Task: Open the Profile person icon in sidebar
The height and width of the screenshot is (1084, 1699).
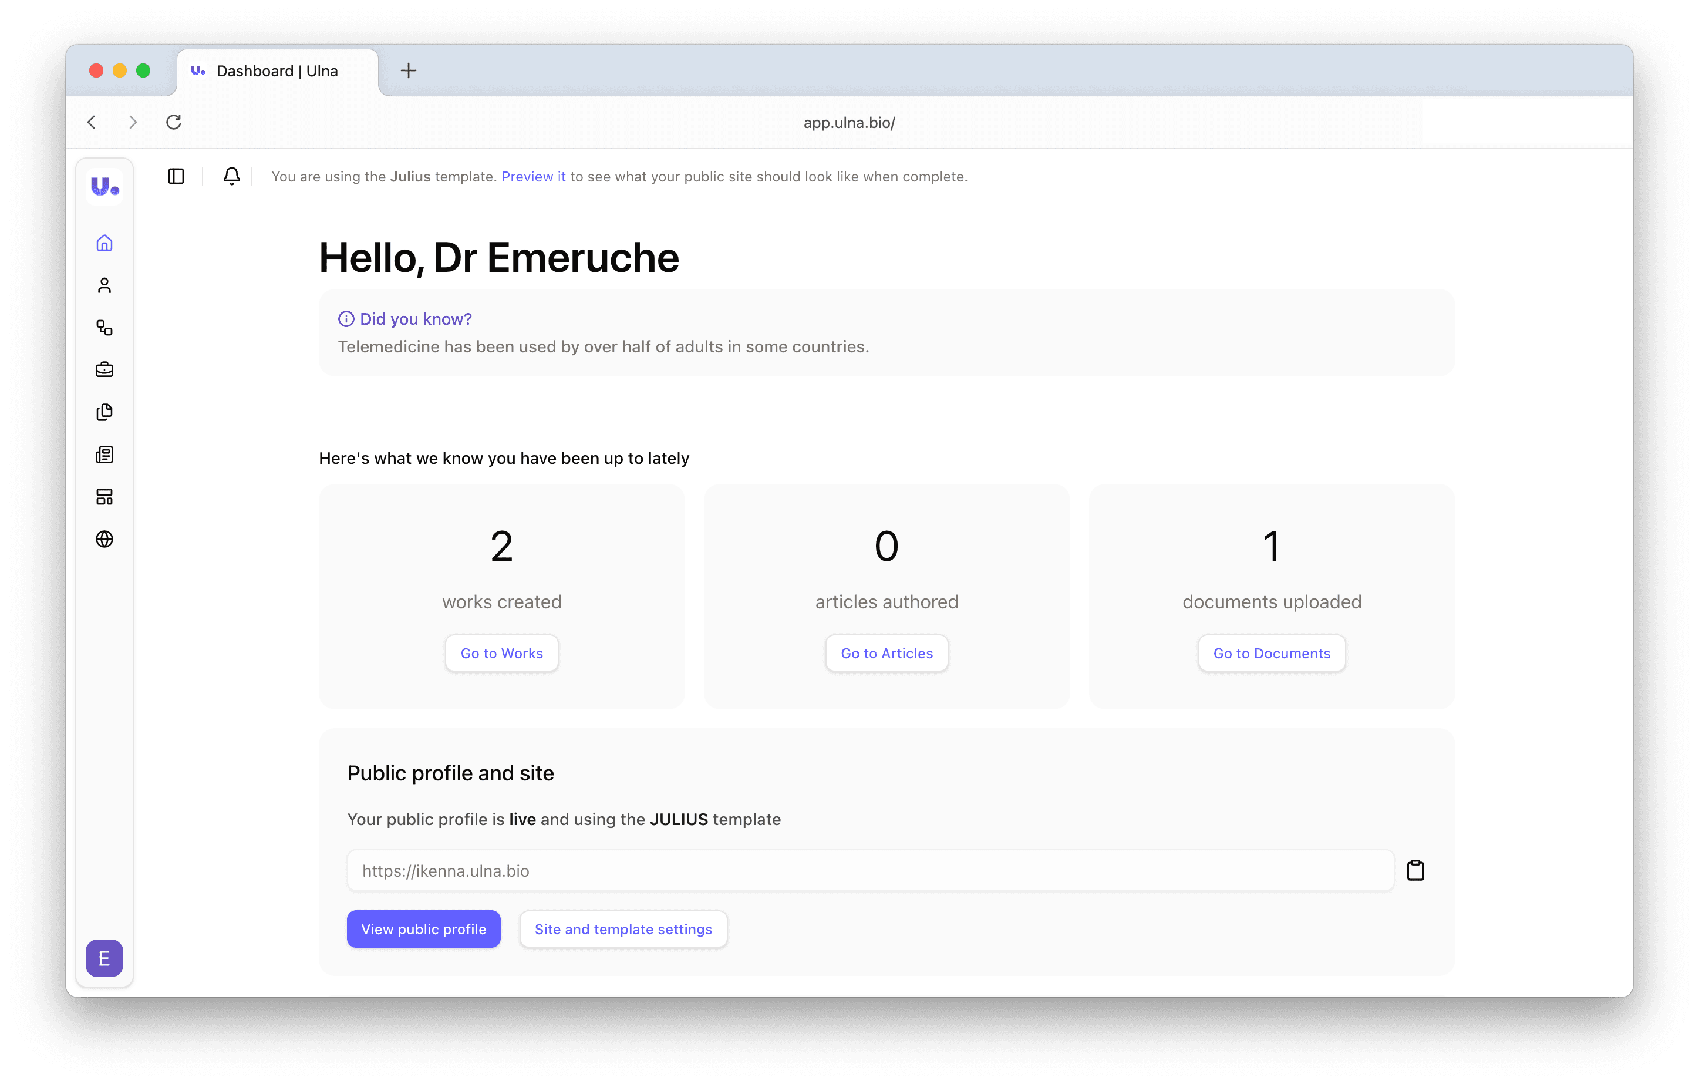Action: 104,285
